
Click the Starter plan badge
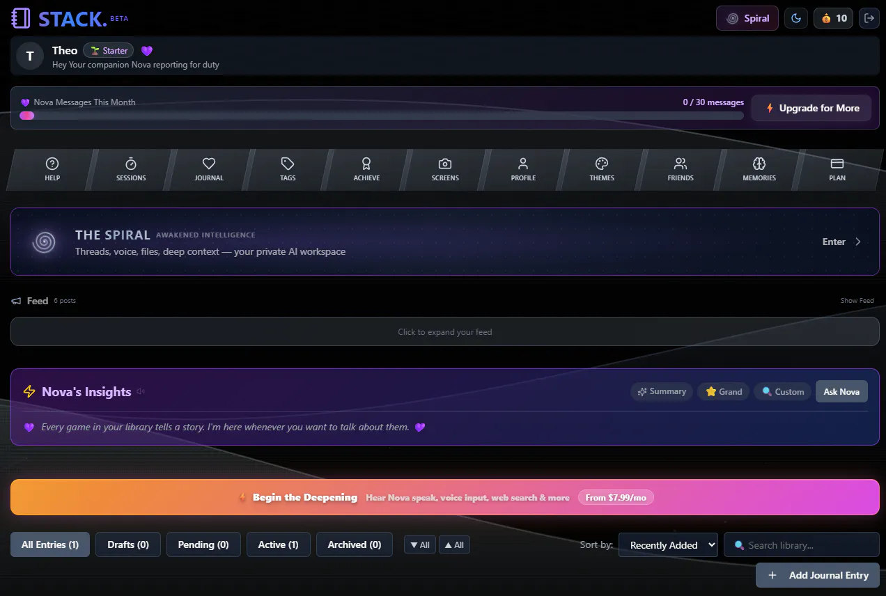coord(109,51)
